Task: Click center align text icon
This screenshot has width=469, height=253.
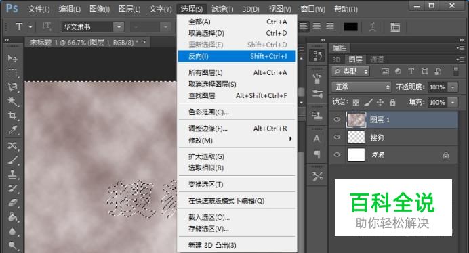Action: pyautogui.click(x=317, y=27)
